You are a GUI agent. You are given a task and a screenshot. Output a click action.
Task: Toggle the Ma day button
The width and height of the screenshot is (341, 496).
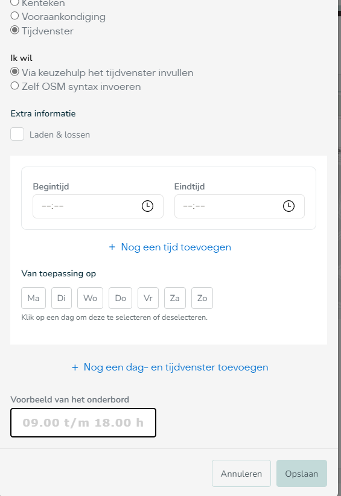34,298
